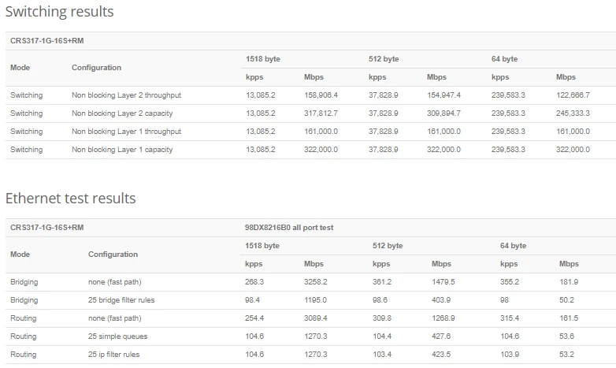Click "Non blocking Layer 1 throughput" row label
This screenshot has width=616, height=368.
click(x=126, y=132)
